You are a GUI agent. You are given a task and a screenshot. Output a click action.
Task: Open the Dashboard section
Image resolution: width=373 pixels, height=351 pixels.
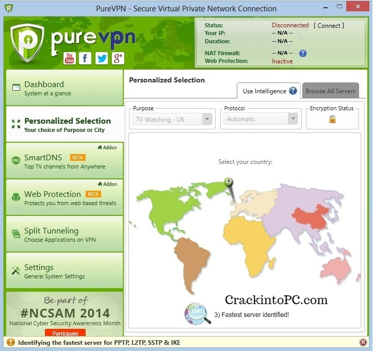click(64, 88)
